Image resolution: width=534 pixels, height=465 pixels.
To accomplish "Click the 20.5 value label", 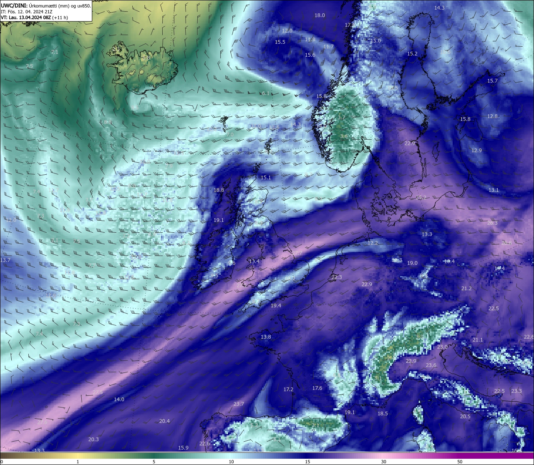I will pyautogui.click(x=465, y=417).
